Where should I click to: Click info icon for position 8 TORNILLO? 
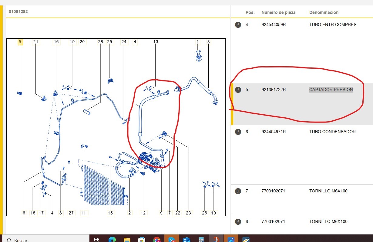[238, 222]
